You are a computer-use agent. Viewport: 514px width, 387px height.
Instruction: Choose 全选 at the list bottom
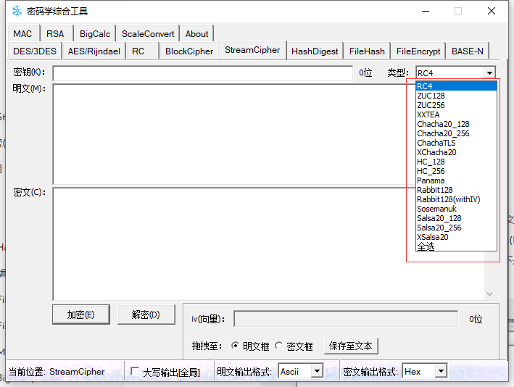[456, 246]
